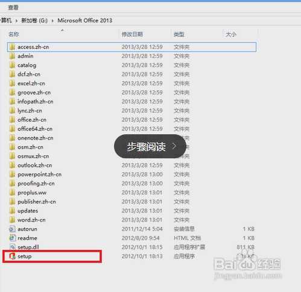
Task: Select the file name setup
Action: point(25,256)
